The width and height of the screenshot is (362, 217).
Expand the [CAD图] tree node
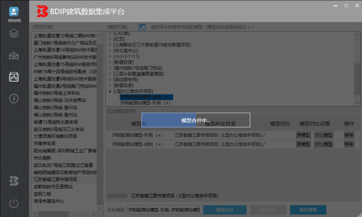click(110, 33)
